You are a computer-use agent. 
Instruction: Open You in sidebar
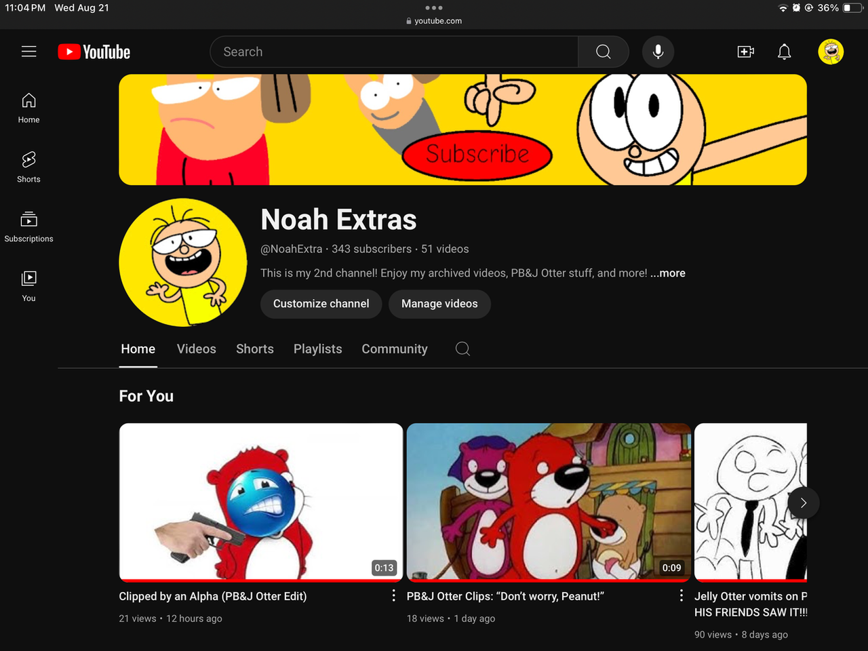[x=28, y=286]
